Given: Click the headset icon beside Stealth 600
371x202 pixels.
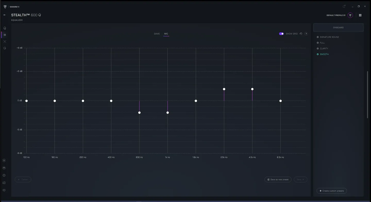Looking at the screenshot, I should pyautogui.click(x=40, y=15).
